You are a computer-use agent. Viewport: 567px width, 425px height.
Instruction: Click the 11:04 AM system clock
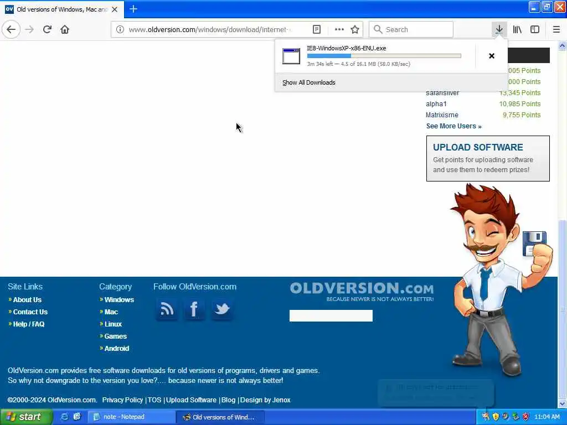[x=547, y=417]
